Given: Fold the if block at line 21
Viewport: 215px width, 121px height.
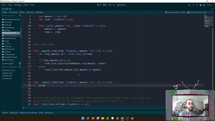Looking at the screenshot, I should [32, 61].
